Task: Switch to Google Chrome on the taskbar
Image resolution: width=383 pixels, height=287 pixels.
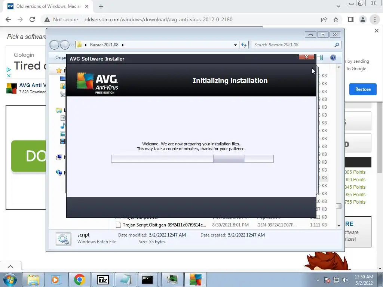Action: pos(79,280)
